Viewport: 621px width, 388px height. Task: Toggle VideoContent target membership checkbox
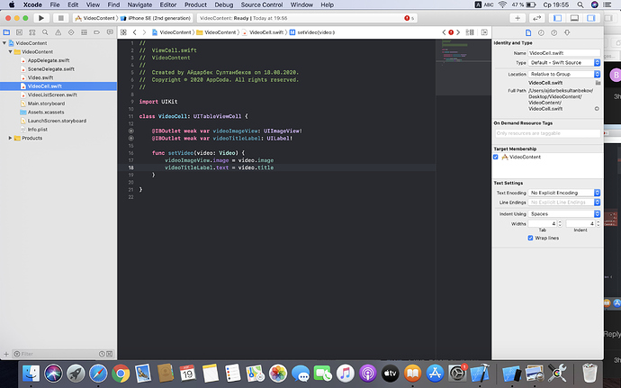(496, 157)
